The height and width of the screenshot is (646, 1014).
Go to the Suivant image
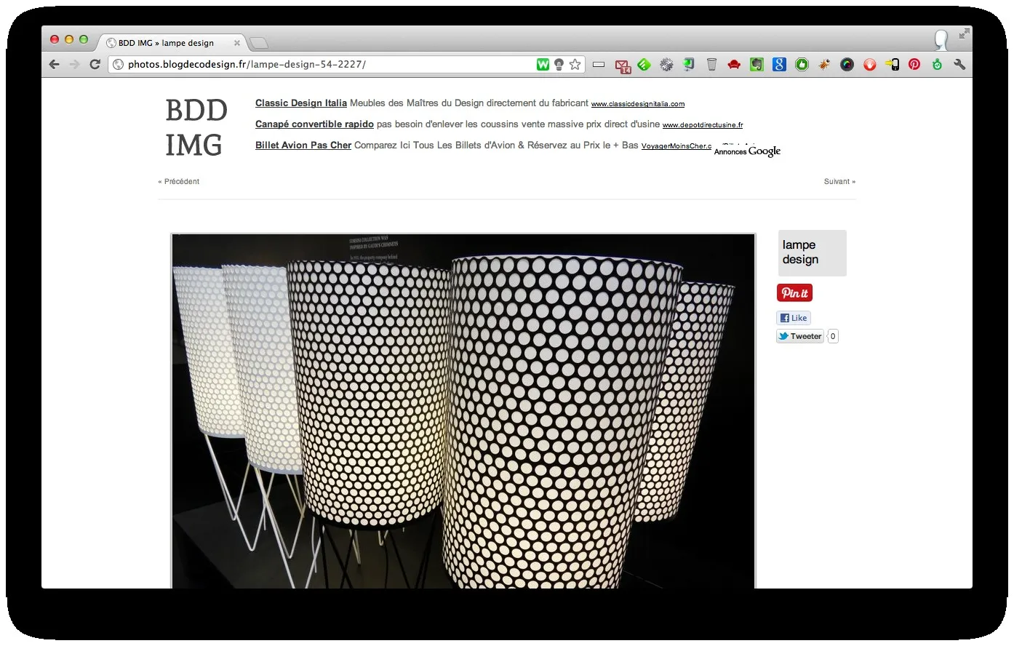pos(839,182)
